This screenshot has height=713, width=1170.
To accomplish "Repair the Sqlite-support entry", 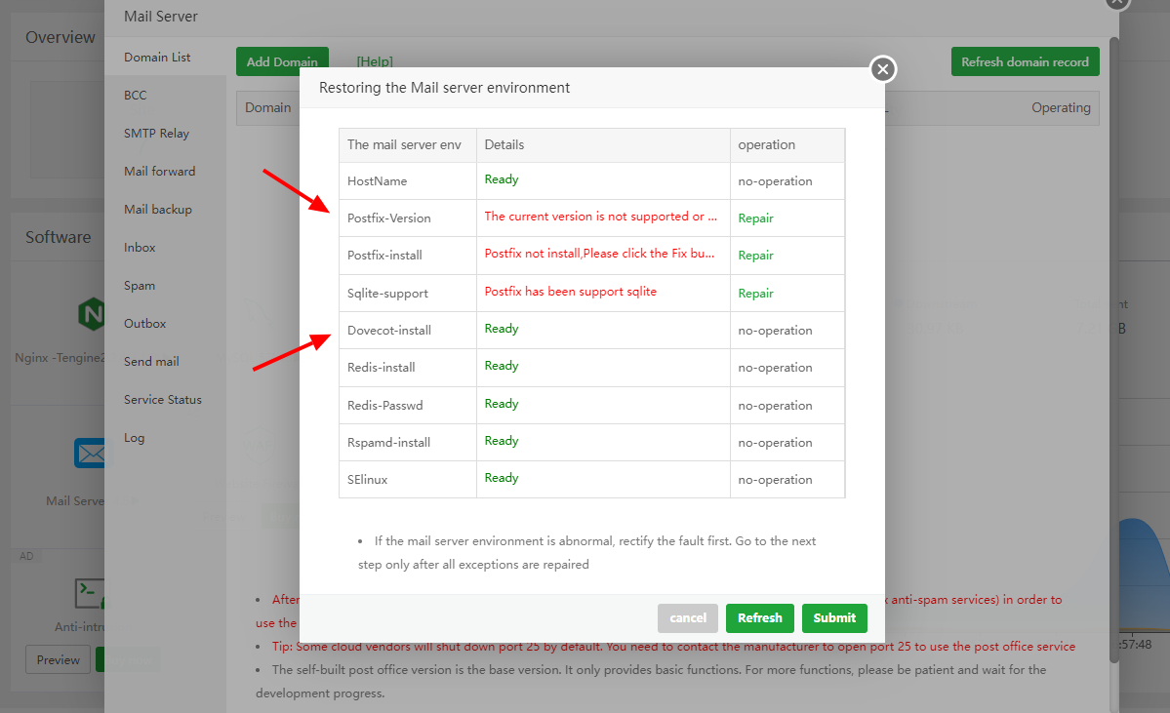I will 755,294.
